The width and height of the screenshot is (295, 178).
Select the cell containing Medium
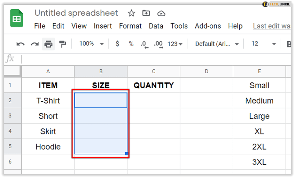tap(259, 101)
